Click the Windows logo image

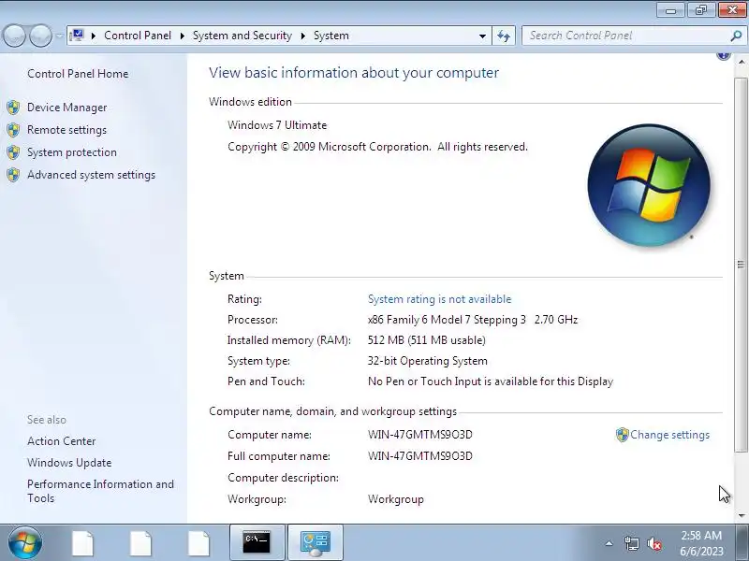click(x=649, y=185)
